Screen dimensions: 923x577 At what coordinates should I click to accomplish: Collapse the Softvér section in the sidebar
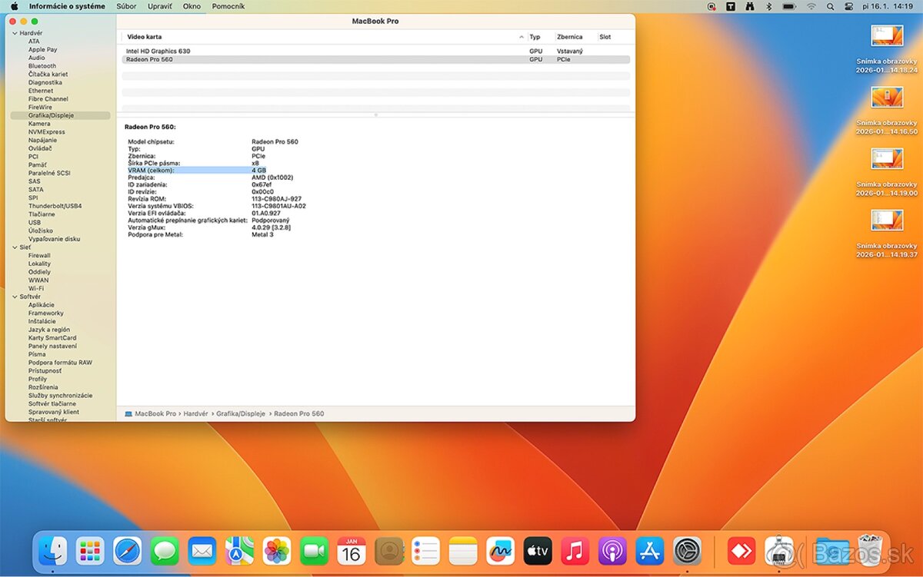point(15,296)
